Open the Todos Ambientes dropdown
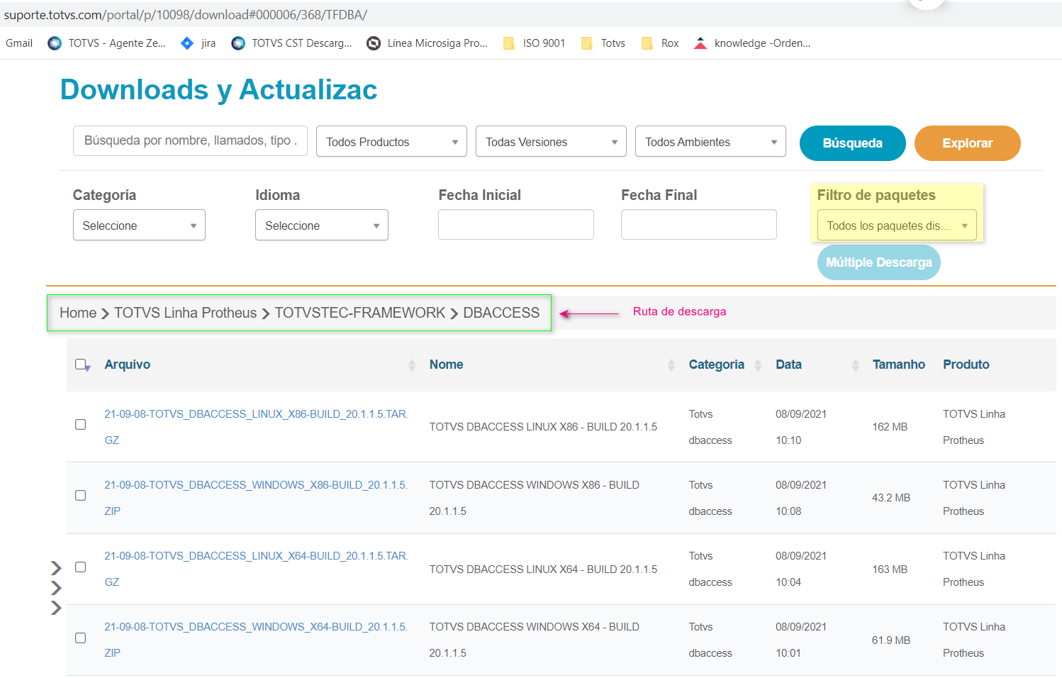This screenshot has height=678, width=1062. click(710, 142)
